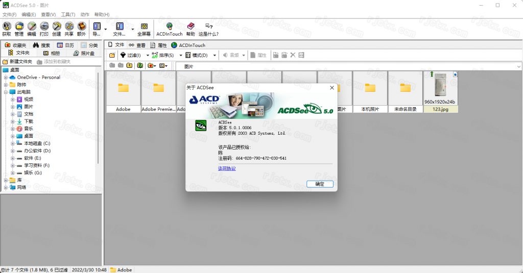523x273 pixels.
Task: Click the 这是什么? help pointer icon
Action: coord(208,29)
